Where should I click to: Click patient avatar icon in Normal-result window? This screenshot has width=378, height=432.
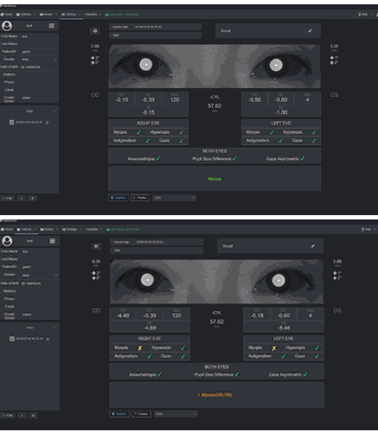pyautogui.click(x=7, y=26)
